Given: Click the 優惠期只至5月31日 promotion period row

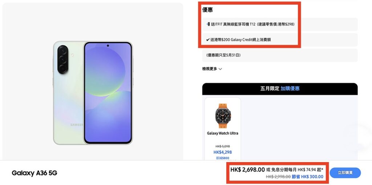Looking at the screenshot, I should [x=280, y=55].
